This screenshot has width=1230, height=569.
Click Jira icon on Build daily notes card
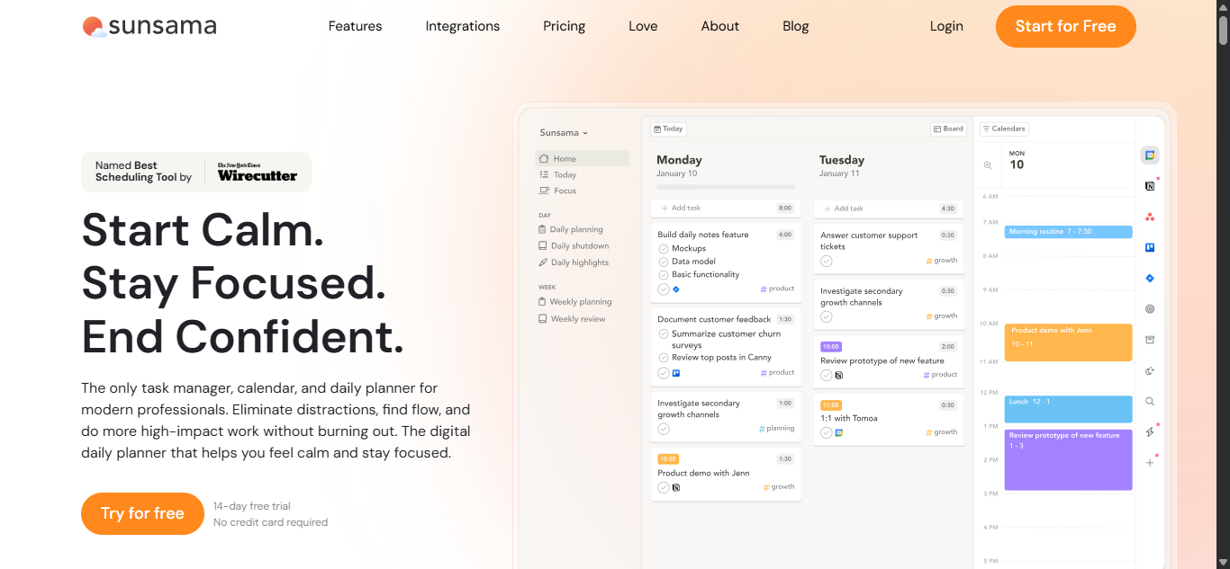pos(676,289)
